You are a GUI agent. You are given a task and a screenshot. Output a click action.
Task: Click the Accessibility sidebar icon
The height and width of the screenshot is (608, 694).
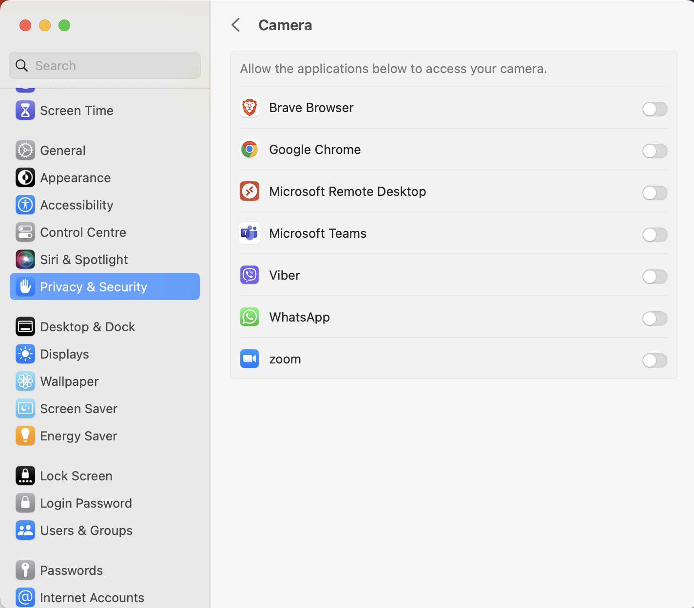coord(25,205)
